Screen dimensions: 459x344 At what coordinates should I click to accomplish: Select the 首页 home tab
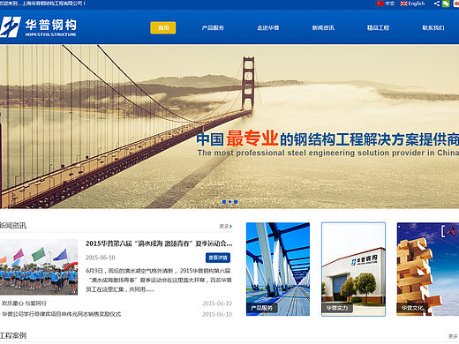163,27
